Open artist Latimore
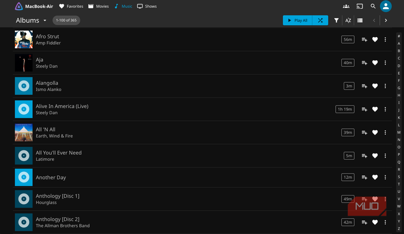The image size is (404, 234). pos(45,159)
